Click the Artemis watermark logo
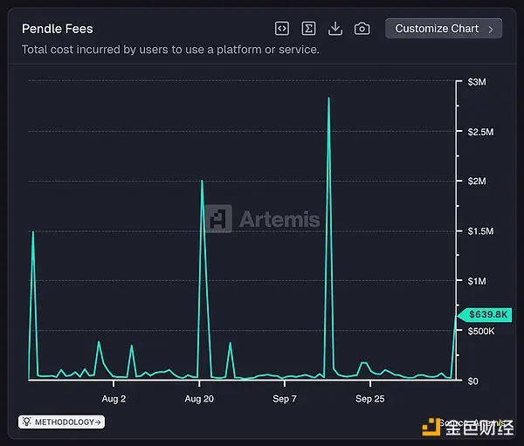This screenshot has height=446, width=524. coord(263,219)
